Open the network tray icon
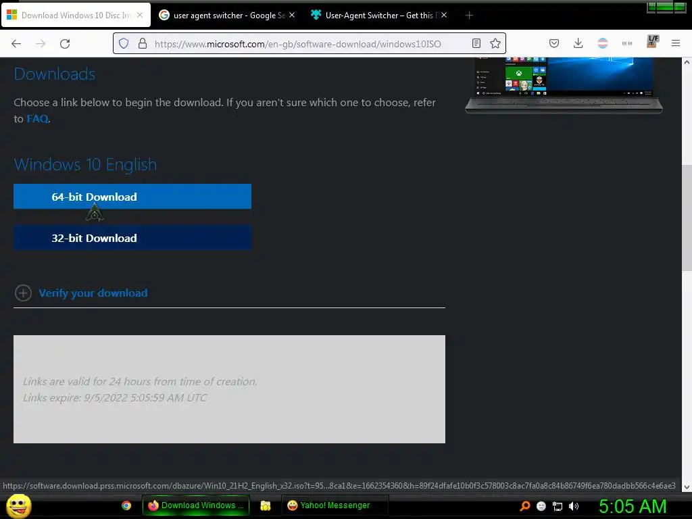Screen dimensions: 692x519 [x=558, y=506]
